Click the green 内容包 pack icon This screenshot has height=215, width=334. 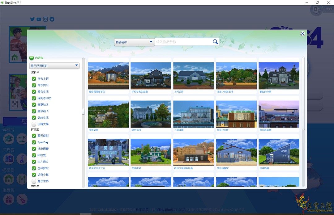32,58
